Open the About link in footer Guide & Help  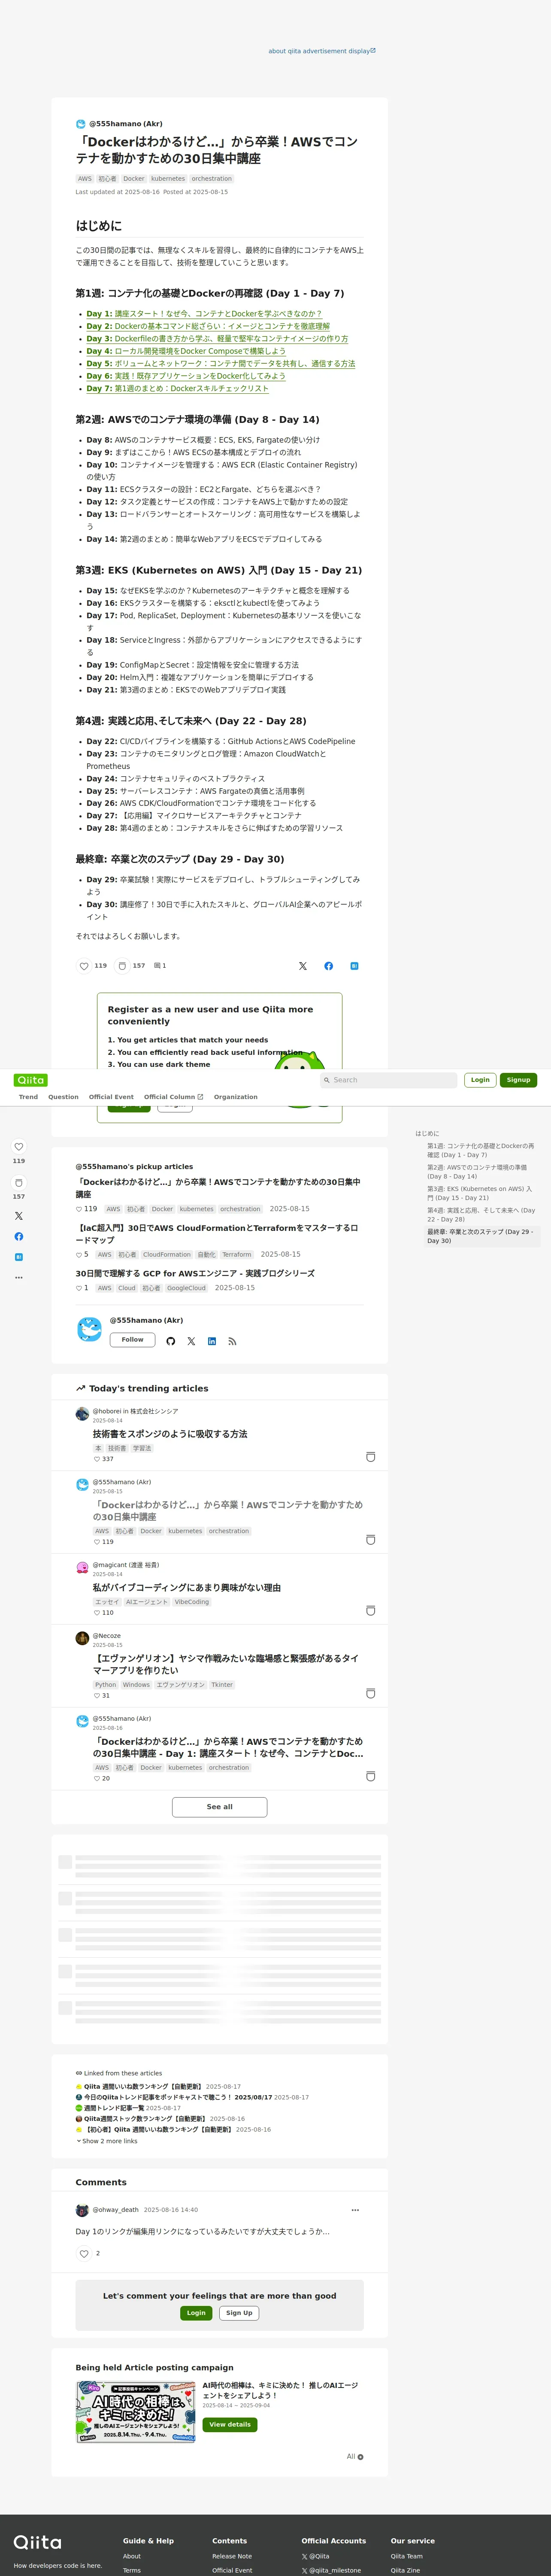tap(132, 2556)
